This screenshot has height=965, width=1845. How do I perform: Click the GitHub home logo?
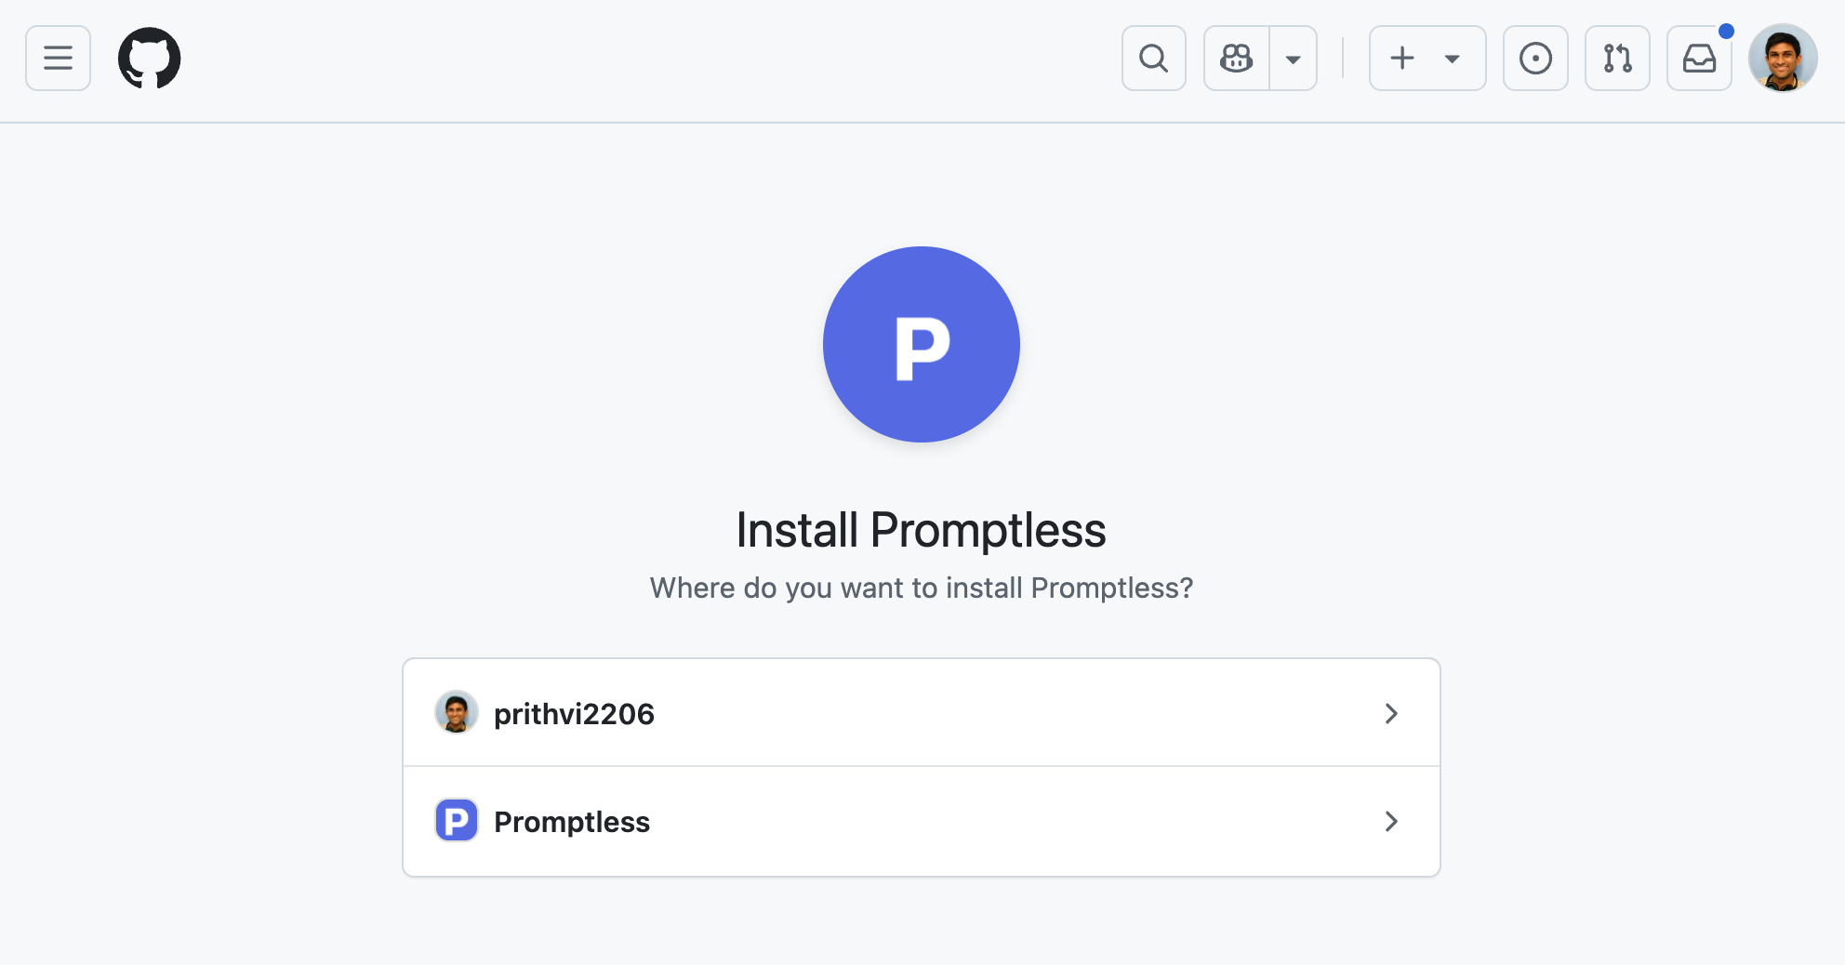point(149,58)
